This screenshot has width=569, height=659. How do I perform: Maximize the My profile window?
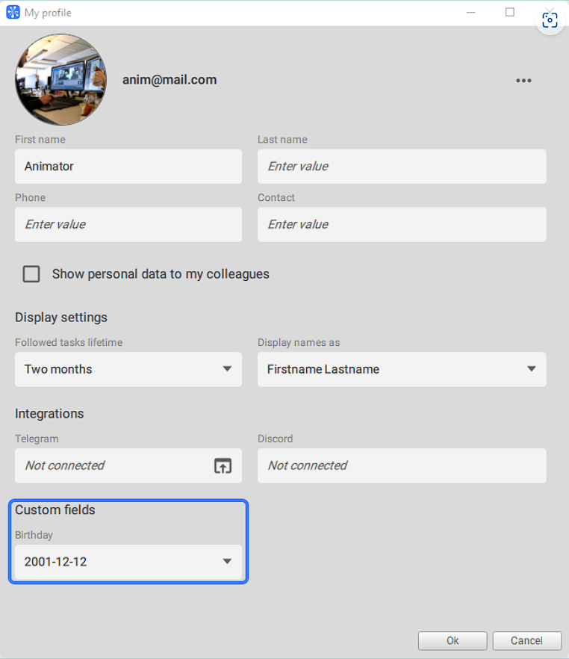[510, 12]
